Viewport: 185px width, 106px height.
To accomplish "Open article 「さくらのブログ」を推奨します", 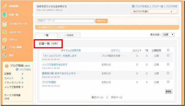I will [x=59, y=56].
